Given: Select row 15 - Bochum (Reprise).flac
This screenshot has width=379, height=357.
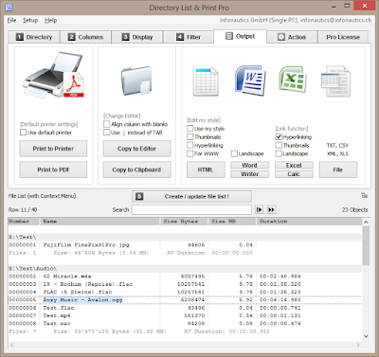Looking at the screenshot, I should (185, 284).
